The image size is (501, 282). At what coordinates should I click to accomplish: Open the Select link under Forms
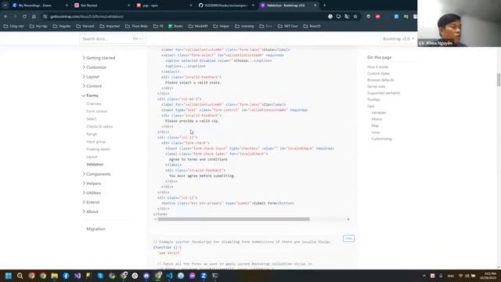[x=91, y=119]
